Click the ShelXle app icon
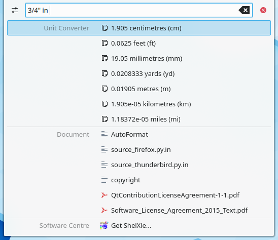Viewport: 278px width, 240px height. click(105, 225)
